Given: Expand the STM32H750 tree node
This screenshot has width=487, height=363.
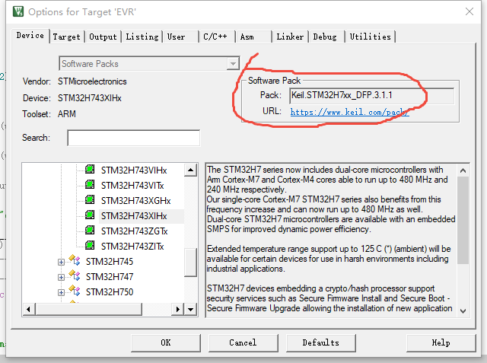Looking at the screenshot, I should (x=61, y=292).
